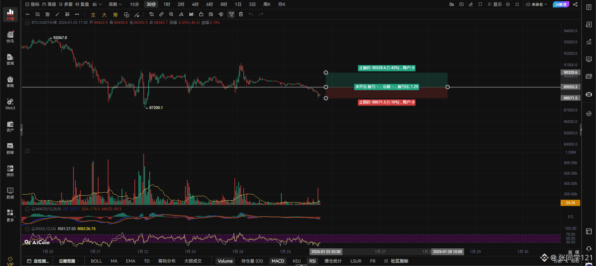596x266 pixels.
Task: Click the redo arrow icon
Action: pyautogui.click(x=261, y=14)
